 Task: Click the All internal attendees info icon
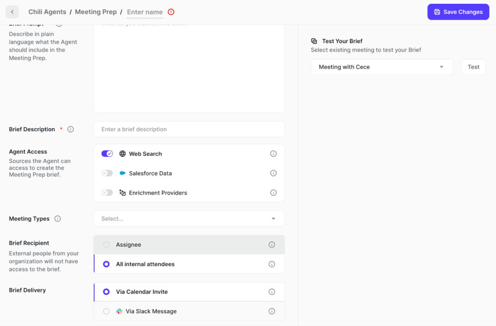(272, 264)
